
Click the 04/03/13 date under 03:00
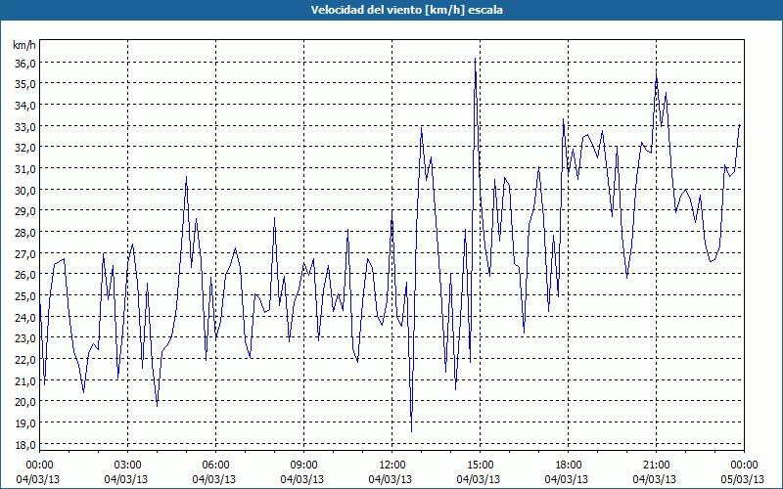point(126,479)
